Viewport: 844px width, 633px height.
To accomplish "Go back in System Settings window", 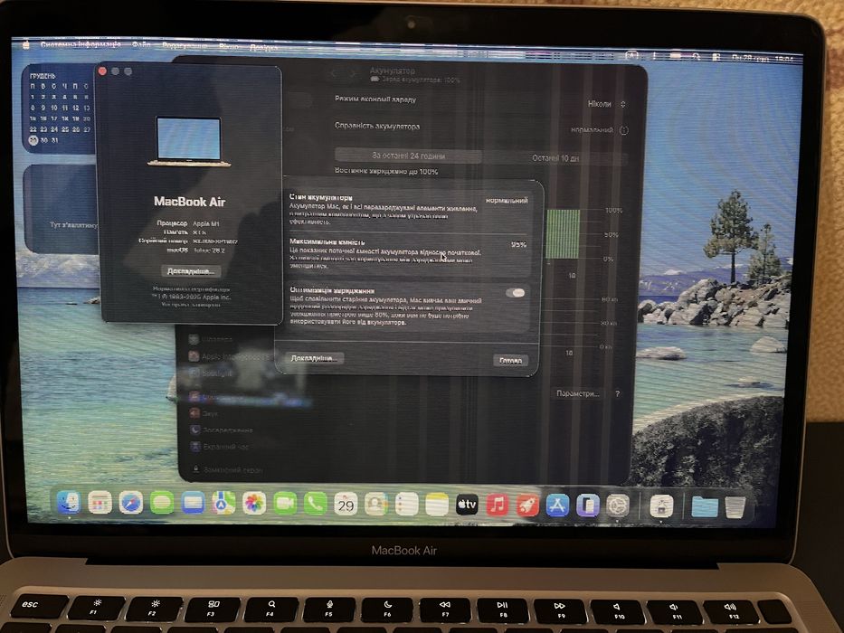I will click(x=334, y=72).
